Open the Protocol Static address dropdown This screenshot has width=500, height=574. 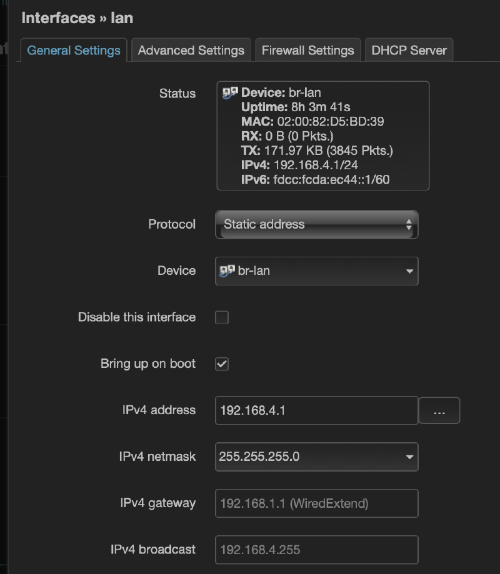point(316,224)
